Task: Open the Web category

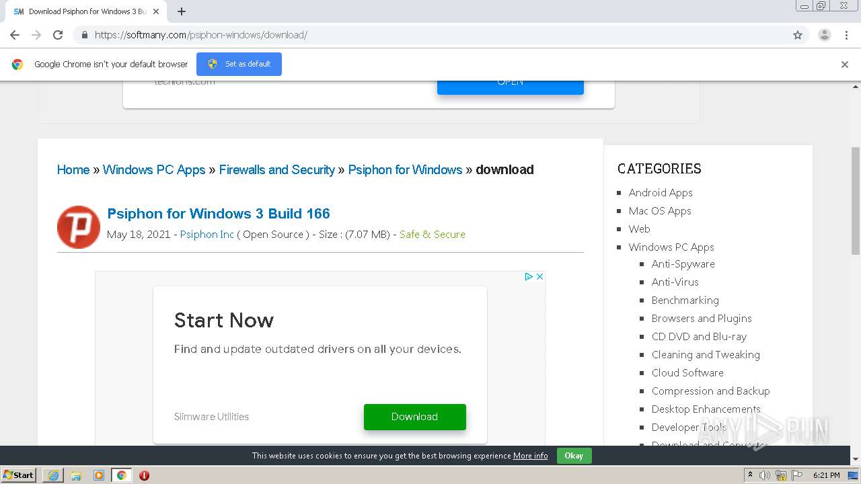Action: tap(639, 229)
